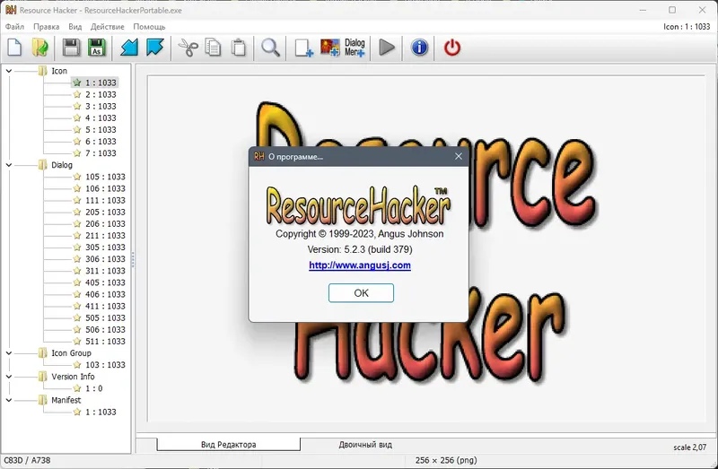Viewport: 718px width, 469px height.
Task: Click the Version Info folder icon
Action: pos(42,377)
